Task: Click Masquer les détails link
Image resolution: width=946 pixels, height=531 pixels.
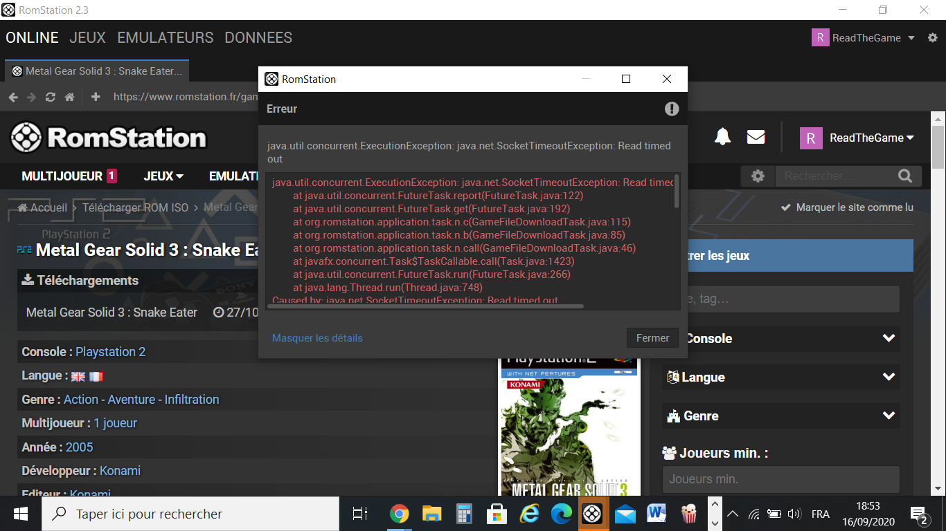Action: point(317,338)
